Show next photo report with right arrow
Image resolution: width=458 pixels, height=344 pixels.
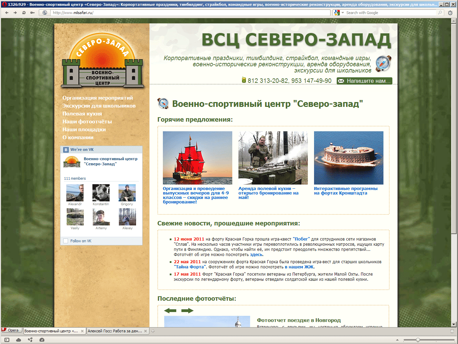187,311
